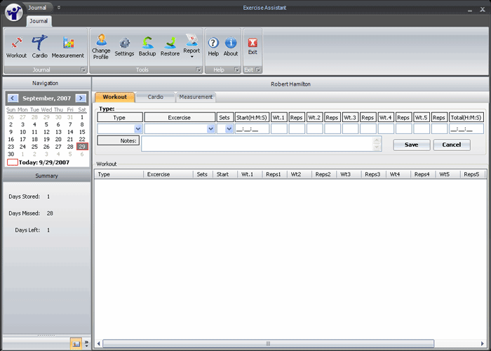This screenshot has height=351, width=491.
Task: Click the Summary panel header
Action: (47, 175)
